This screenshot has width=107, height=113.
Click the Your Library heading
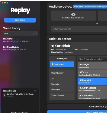tap(12, 28)
